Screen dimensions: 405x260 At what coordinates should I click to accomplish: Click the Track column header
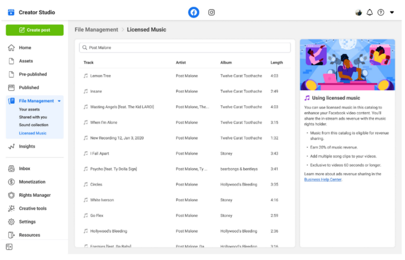coord(88,62)
